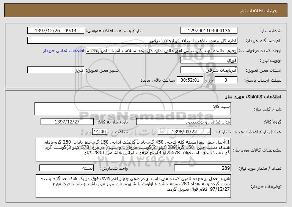Screen dimensions: 292x207
Task: Click the استان محل تحویل field
Action: [209, 70]
